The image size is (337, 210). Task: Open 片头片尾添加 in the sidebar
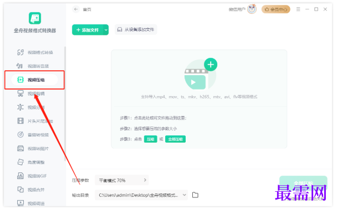35,121
